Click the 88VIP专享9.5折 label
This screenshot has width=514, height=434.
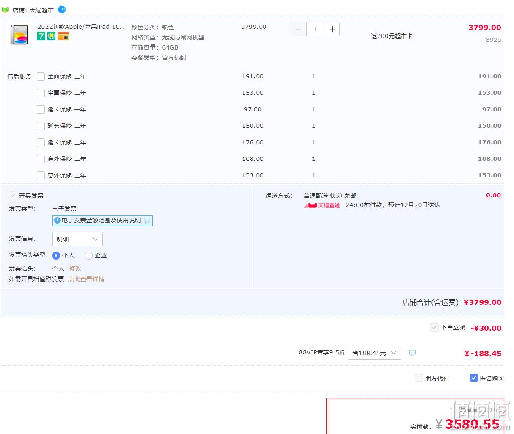pyautogui.click(x=322, y=352)
